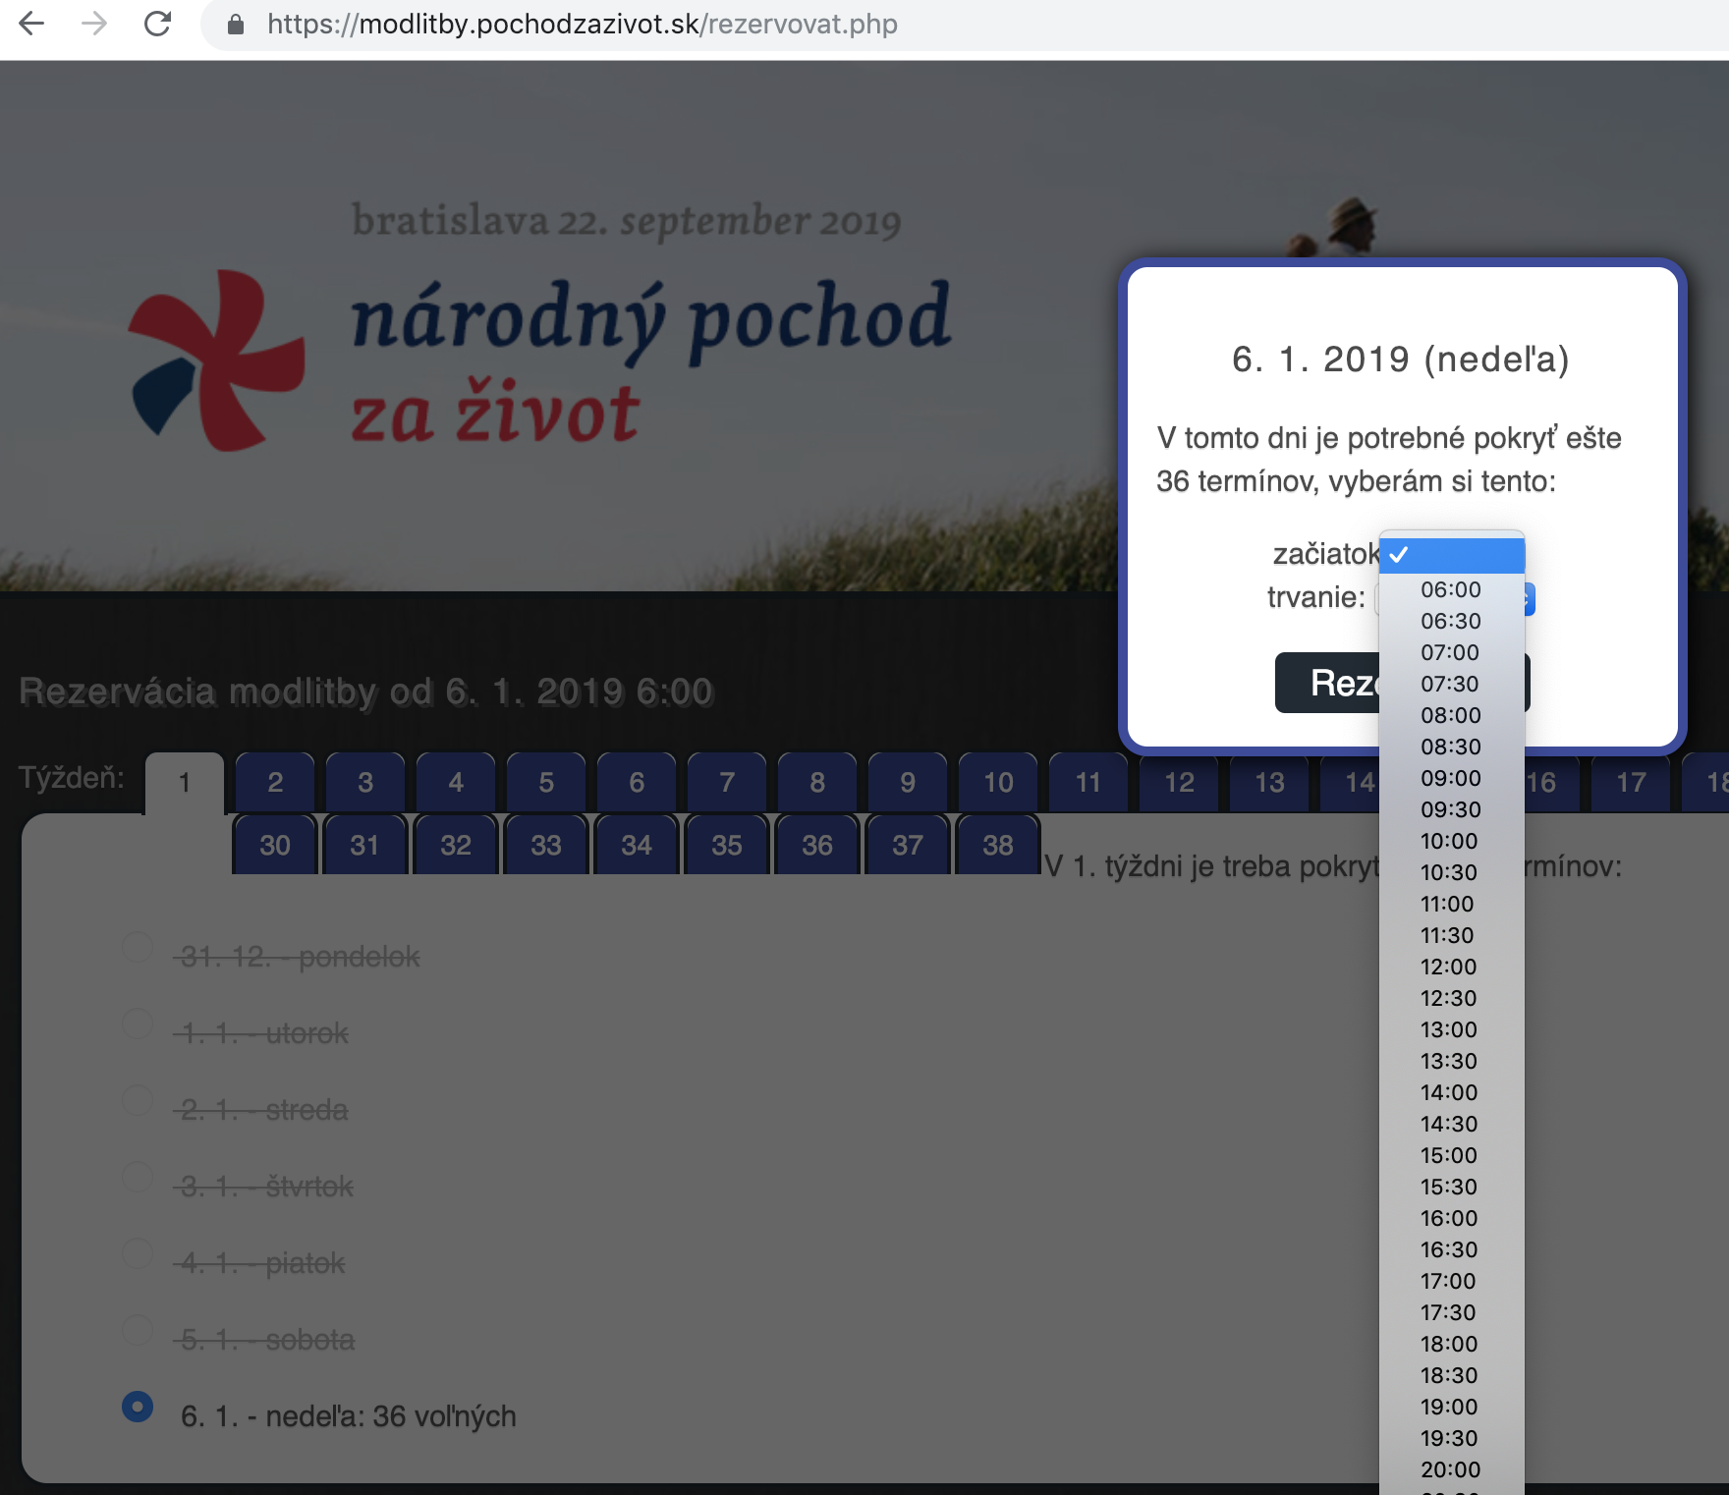Image resolution: width=1729 pixels, height=1495 pixels.
Task: Click the browser back arrow
Action: [x=31, y=24]
